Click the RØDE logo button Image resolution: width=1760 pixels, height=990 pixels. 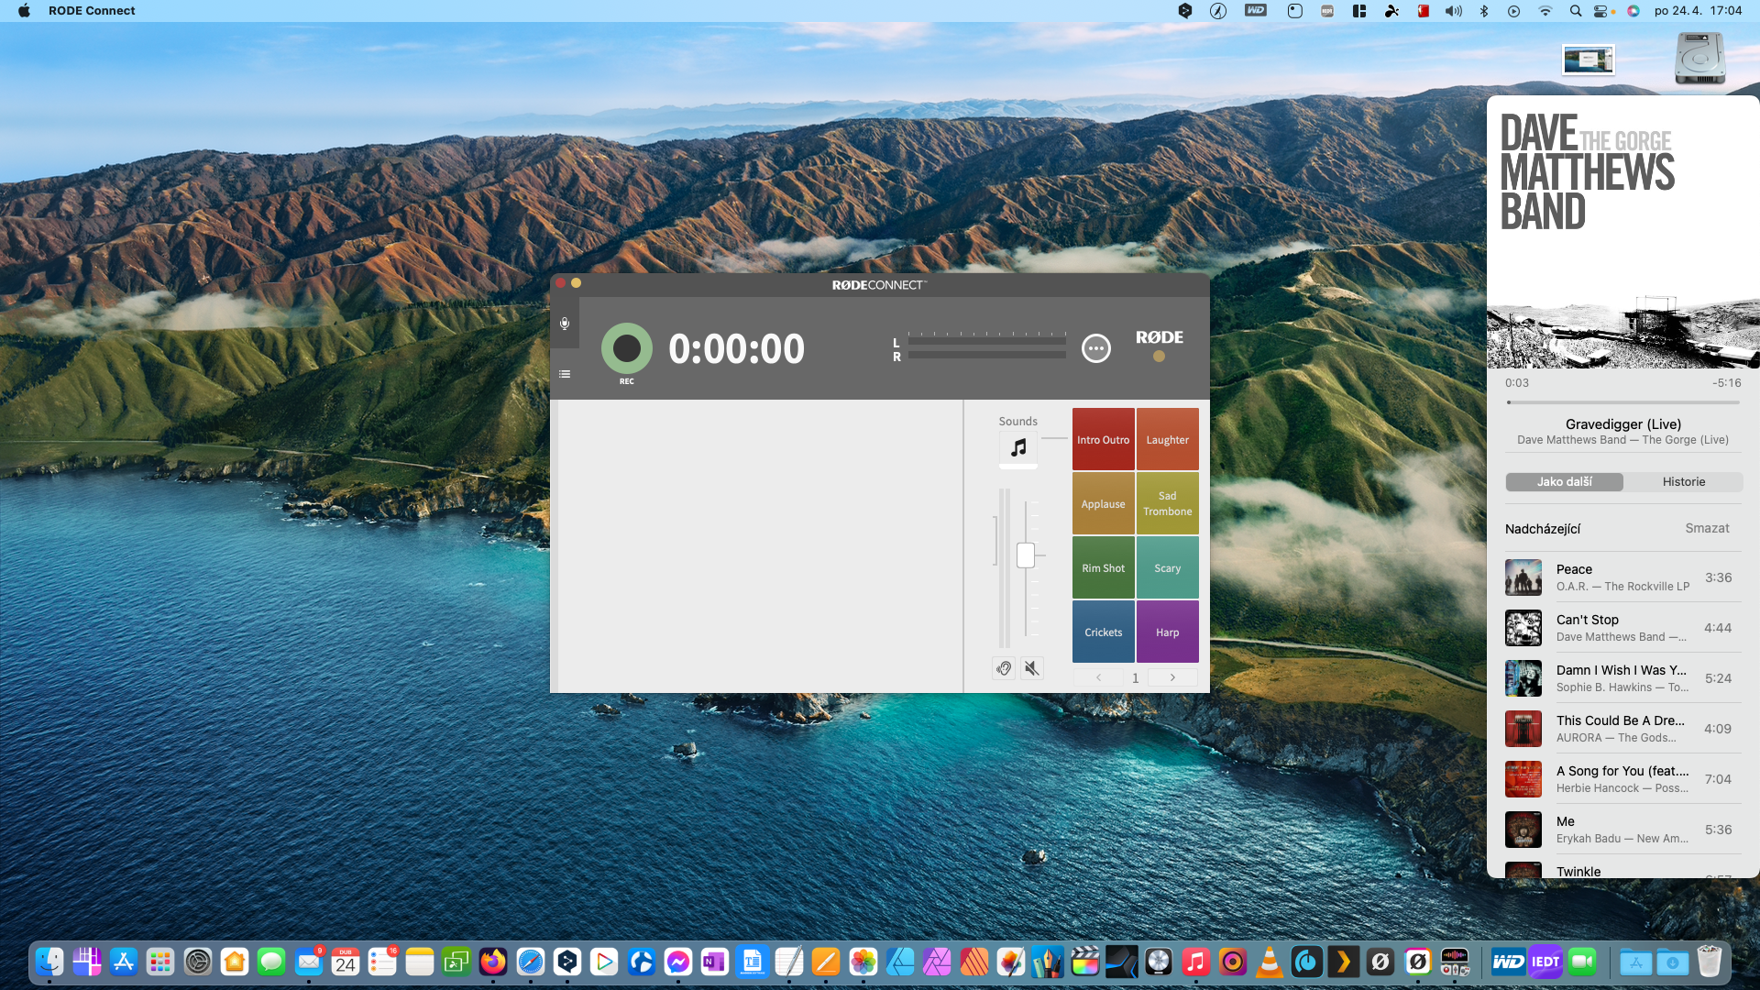[1159, 337]
